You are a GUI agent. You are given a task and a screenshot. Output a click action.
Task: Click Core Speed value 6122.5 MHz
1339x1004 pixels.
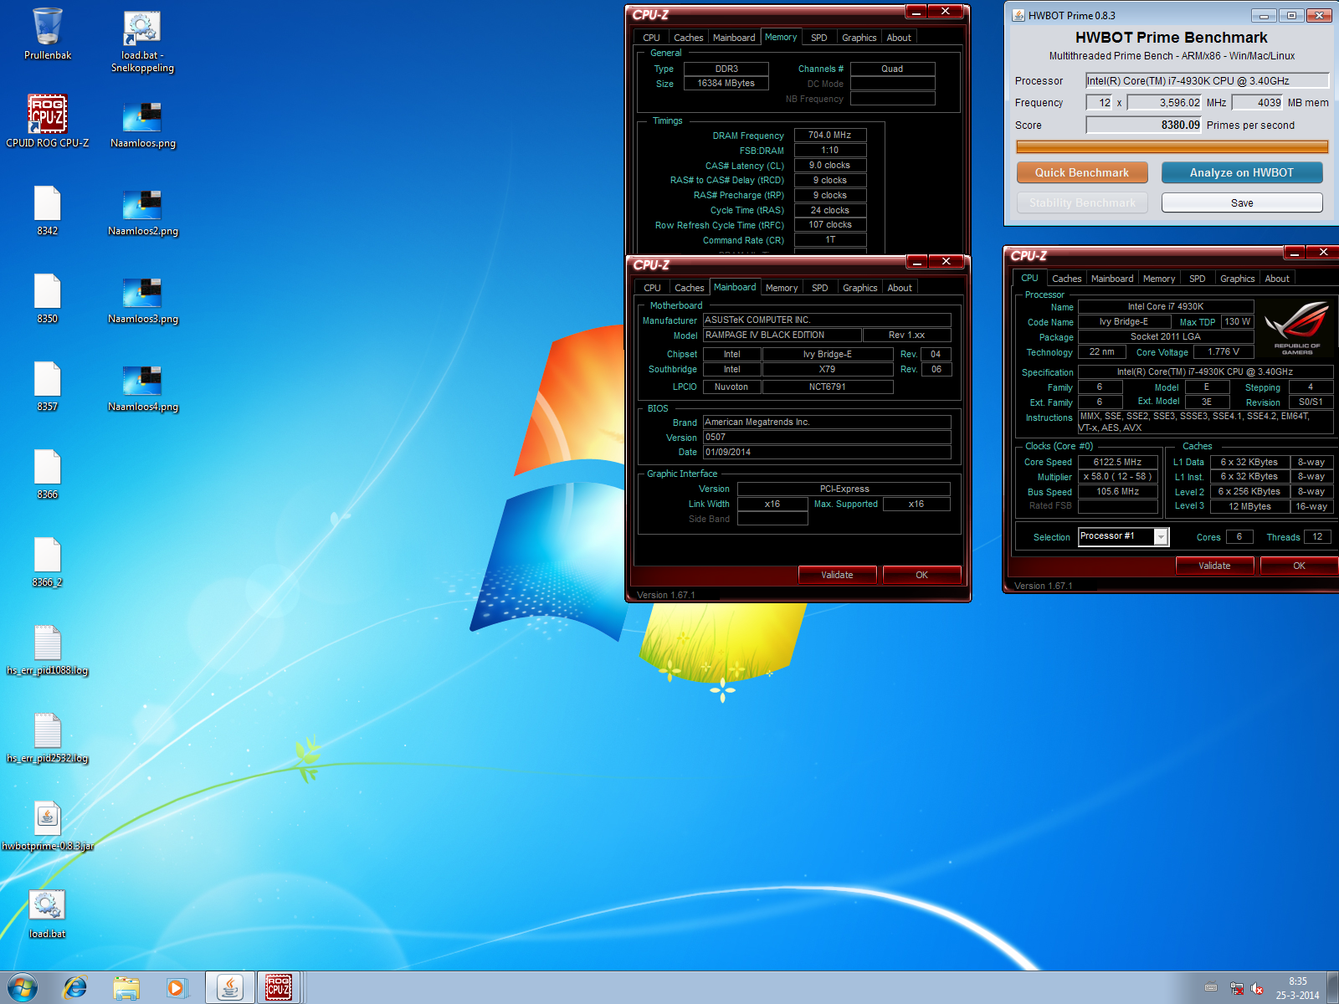pos(1117,462)
